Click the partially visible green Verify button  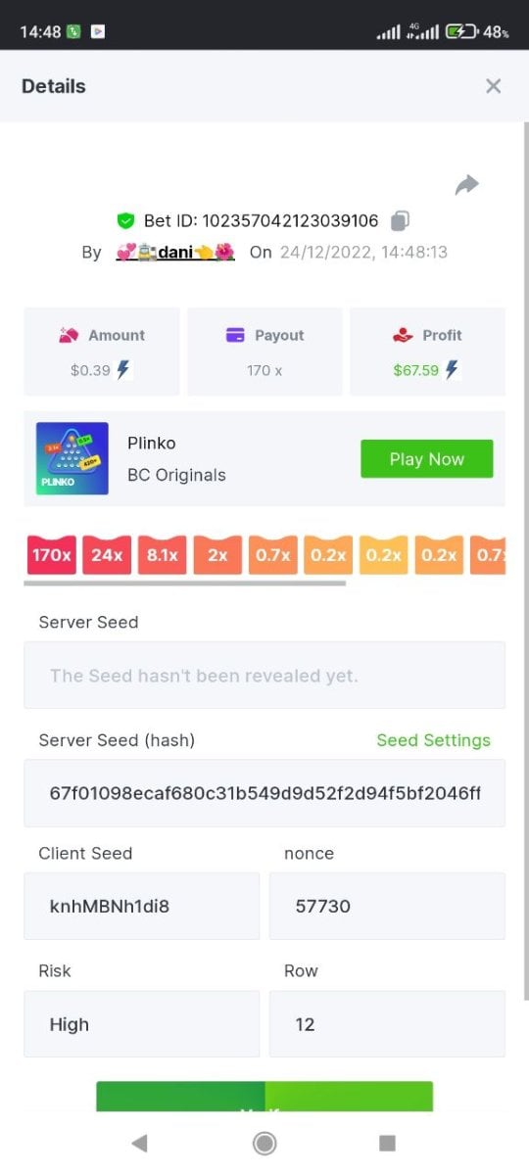point(264,1097)
